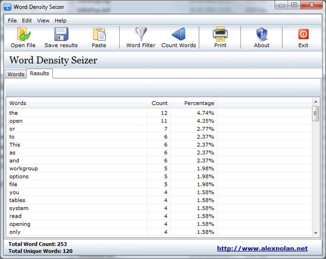326x259 pixels.
Task: Select the 'file' row
Action: click(159, 184)
